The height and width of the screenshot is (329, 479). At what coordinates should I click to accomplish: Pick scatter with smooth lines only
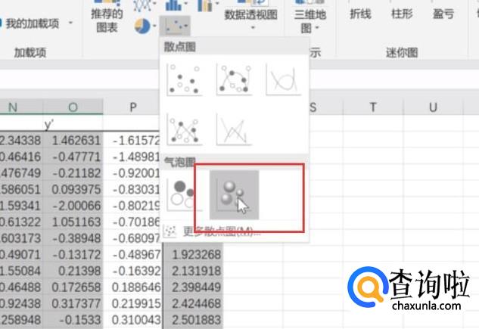(x=282, y=79)
